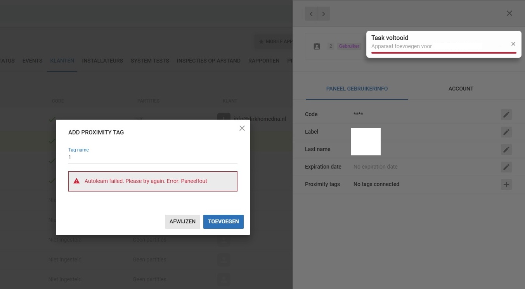Open the Events tab
Viewport: 525px width, 289px height.
click(32, 61)
